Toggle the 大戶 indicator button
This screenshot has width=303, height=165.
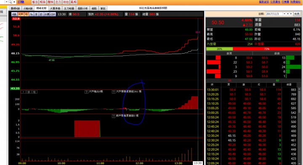click(21, 14)
